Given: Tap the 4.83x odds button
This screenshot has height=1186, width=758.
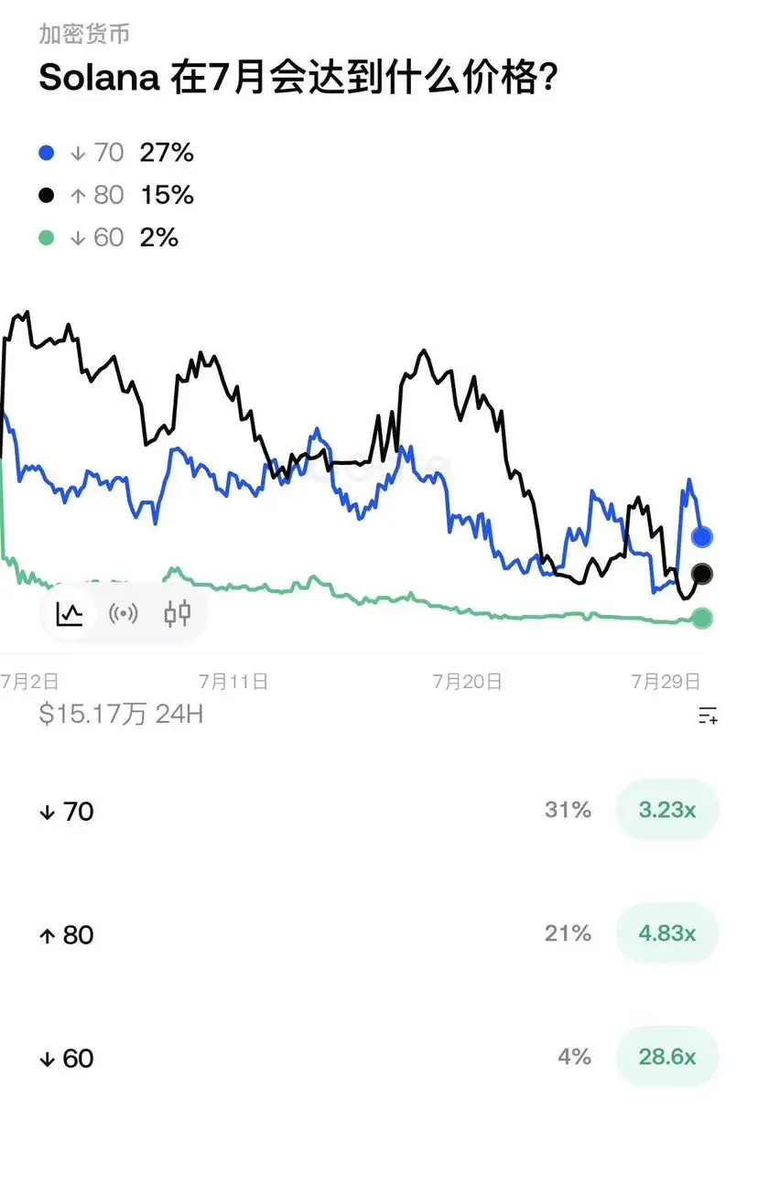Looking at the screenshot, I should point(667,933).
